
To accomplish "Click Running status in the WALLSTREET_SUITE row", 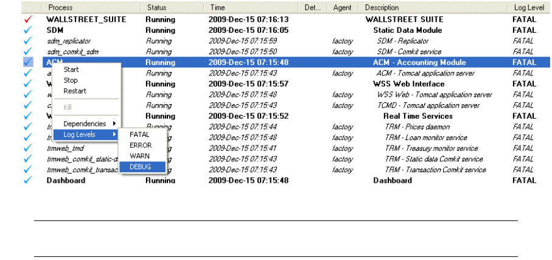I will (160, 19).
